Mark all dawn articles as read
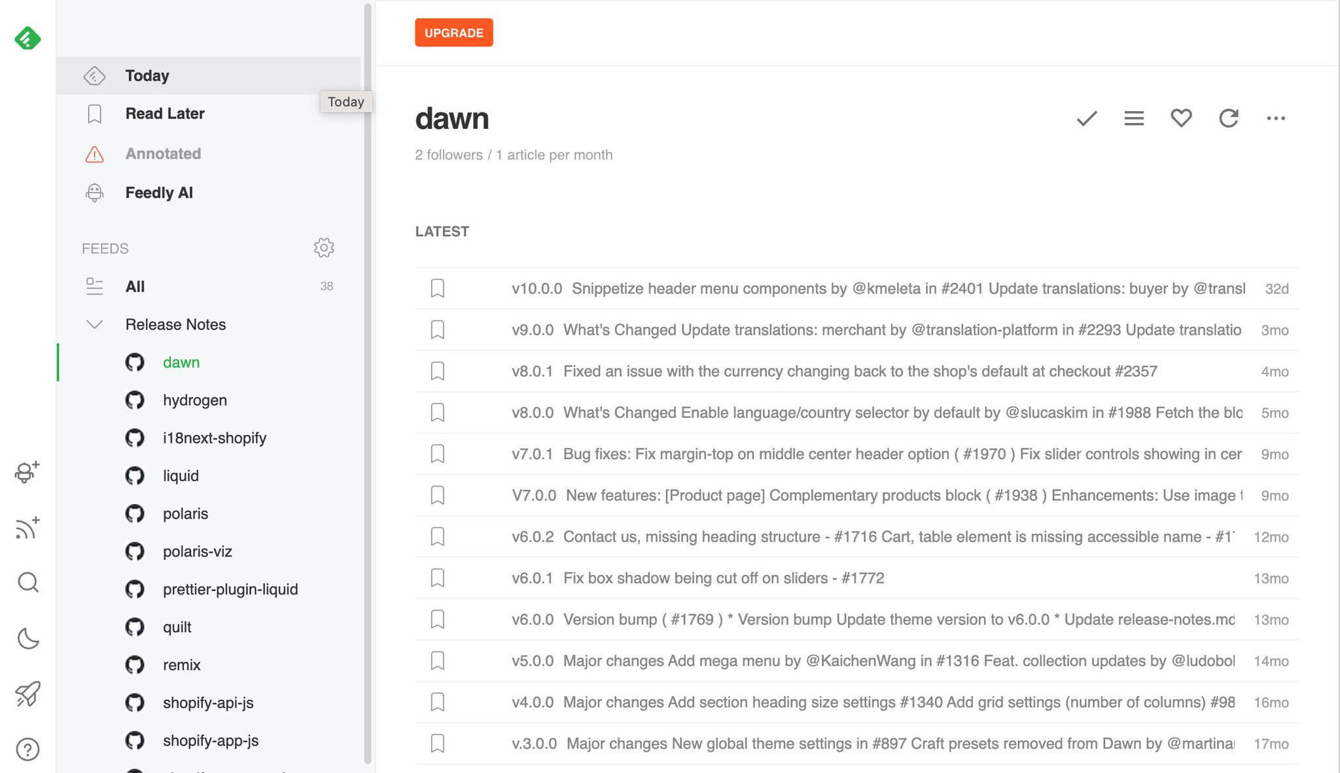The height and width of the screenshot is (773, 1340). 1086,118
